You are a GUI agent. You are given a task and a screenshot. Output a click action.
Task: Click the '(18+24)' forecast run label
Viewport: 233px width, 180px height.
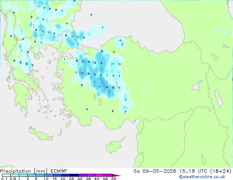coord(221,171)
